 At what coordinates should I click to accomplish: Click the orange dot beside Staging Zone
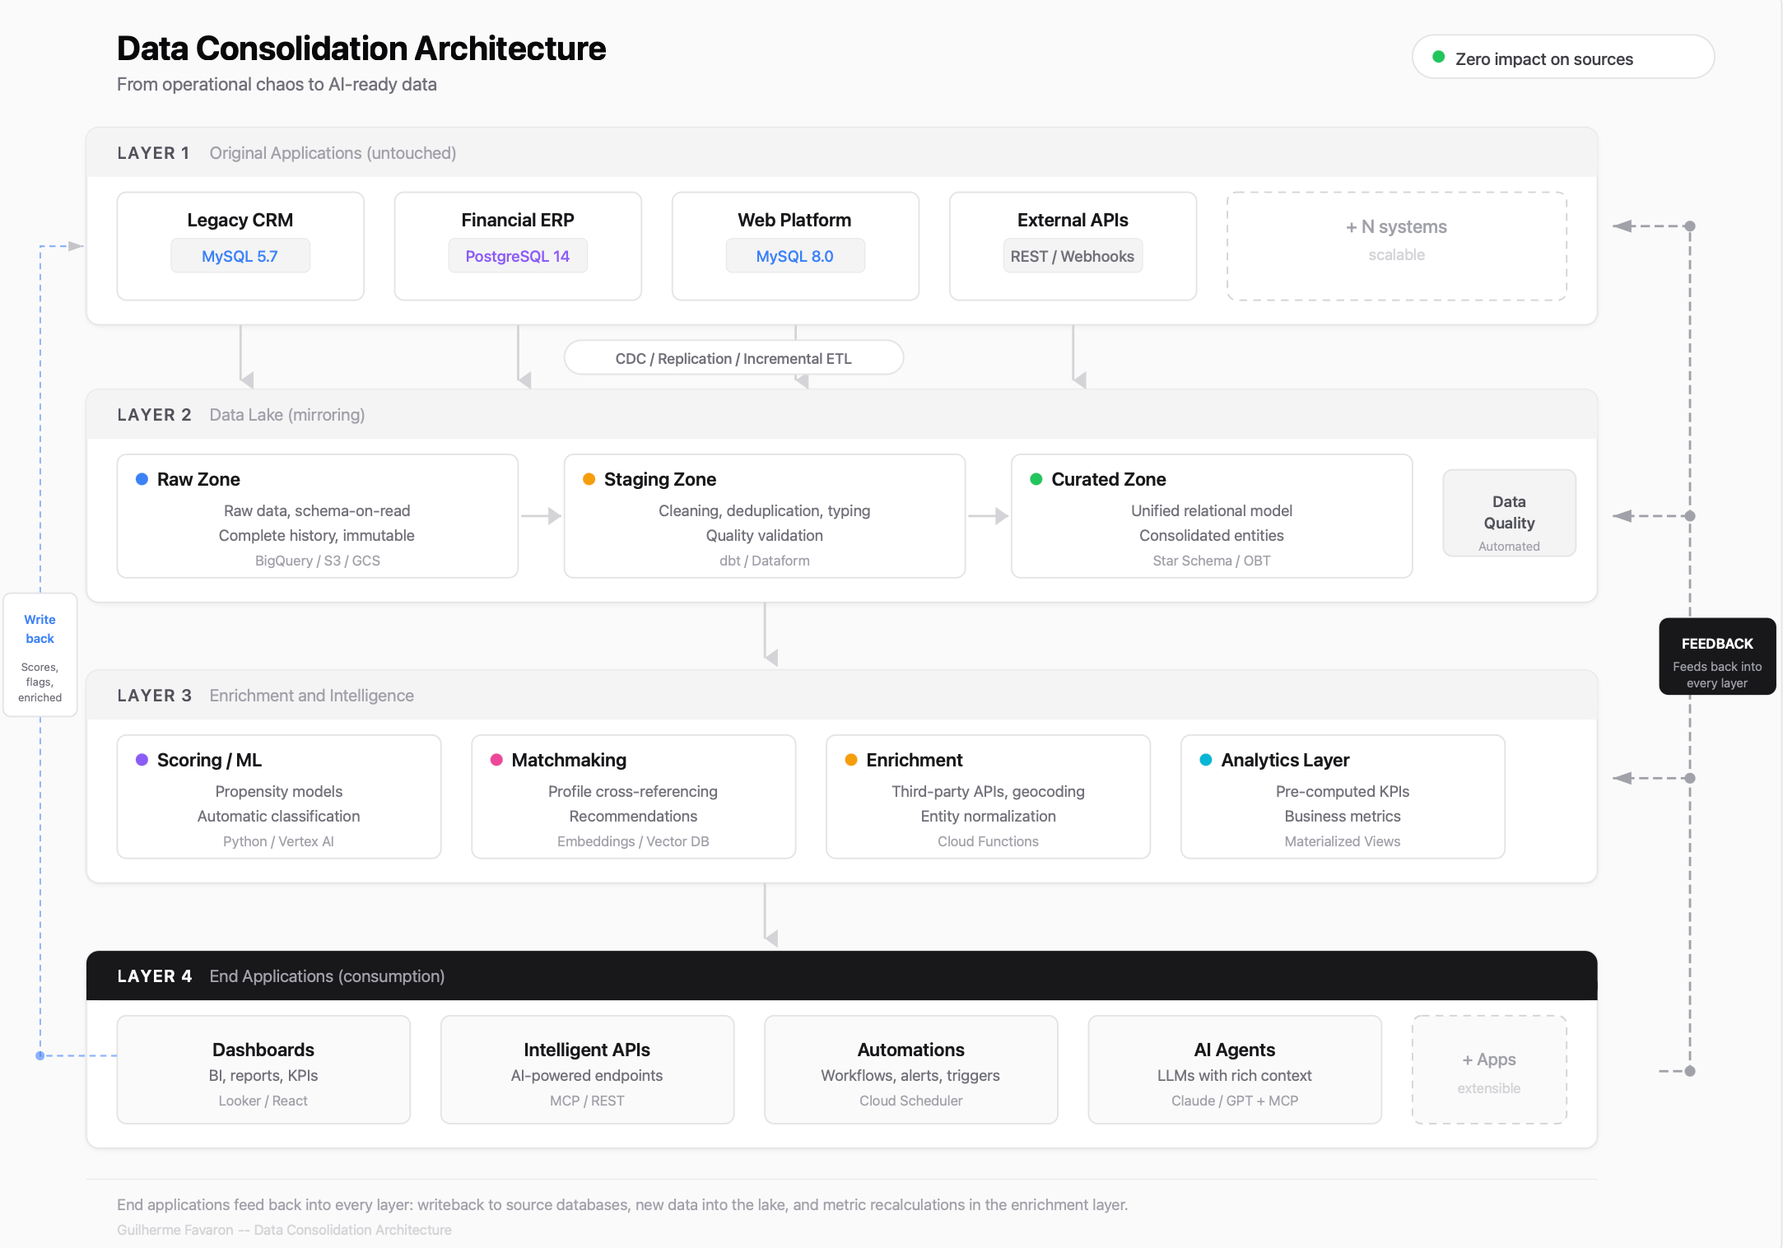[589, 478]
